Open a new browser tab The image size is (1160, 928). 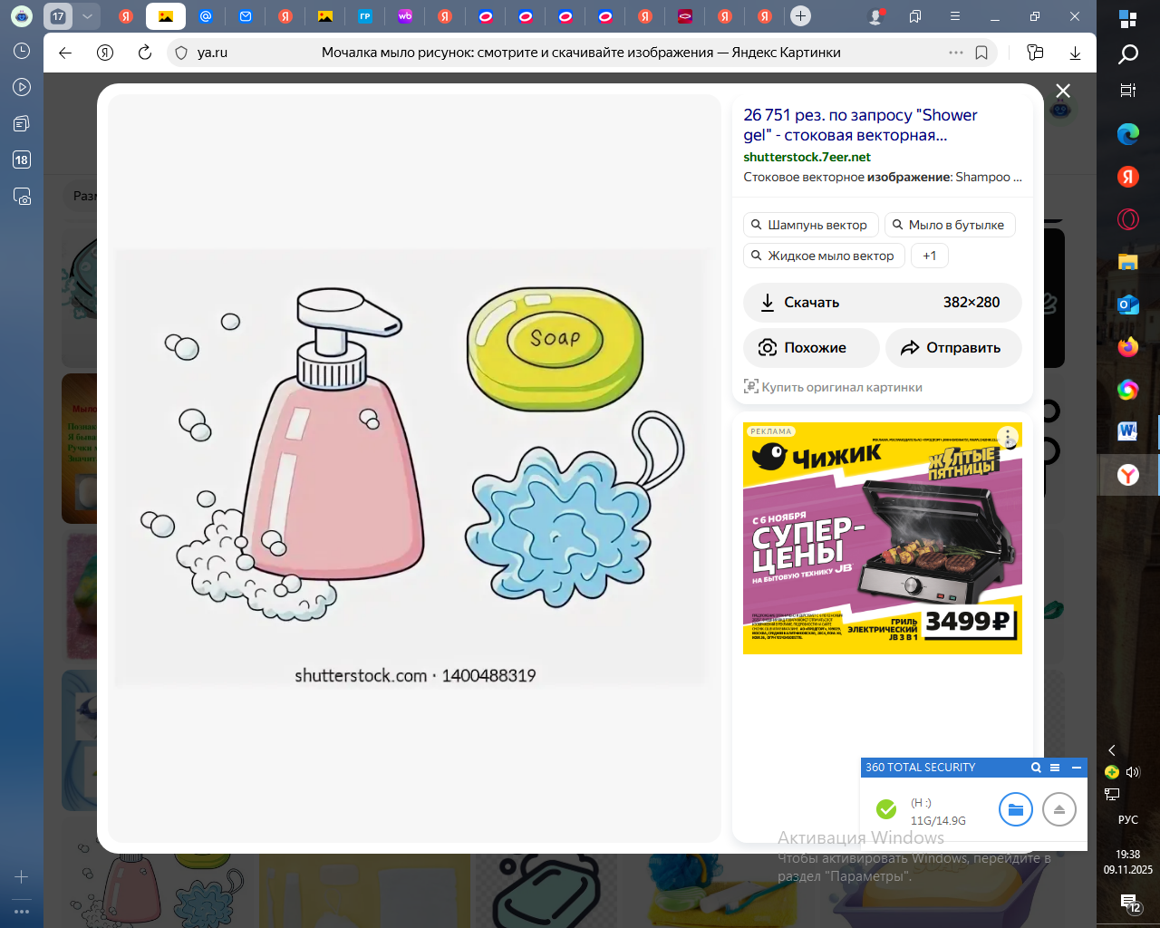point(800,16)
